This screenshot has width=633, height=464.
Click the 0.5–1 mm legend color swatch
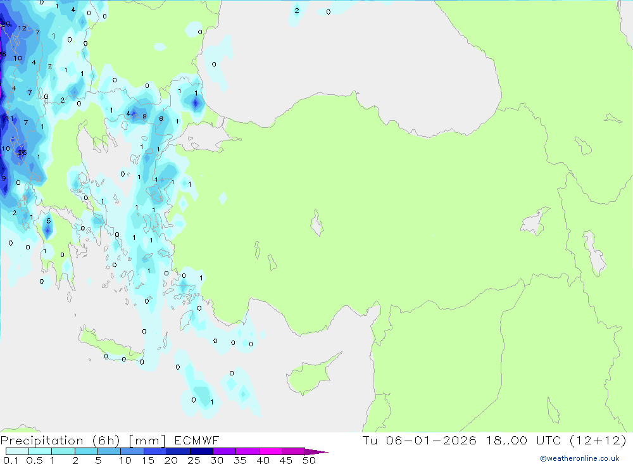40,451
